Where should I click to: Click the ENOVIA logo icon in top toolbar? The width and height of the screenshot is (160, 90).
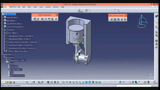80,10
